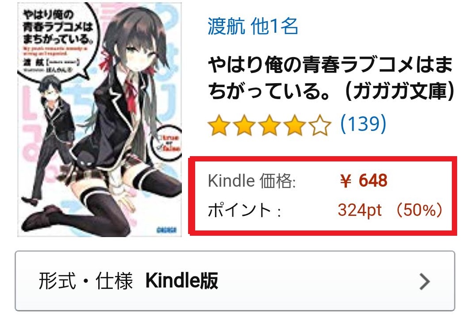Click the third gold rating star
Viewport: 466px width, 326px height.
click(x=270, y=125)
